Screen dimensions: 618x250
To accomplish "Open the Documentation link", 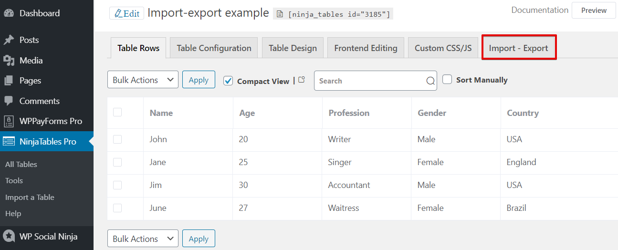I will pyautogui.click(x=539, y=10).
